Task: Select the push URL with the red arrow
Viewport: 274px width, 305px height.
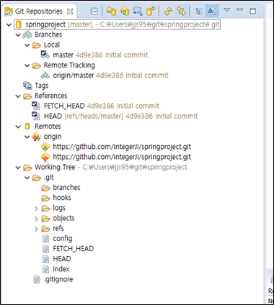Action: [122, 157]
